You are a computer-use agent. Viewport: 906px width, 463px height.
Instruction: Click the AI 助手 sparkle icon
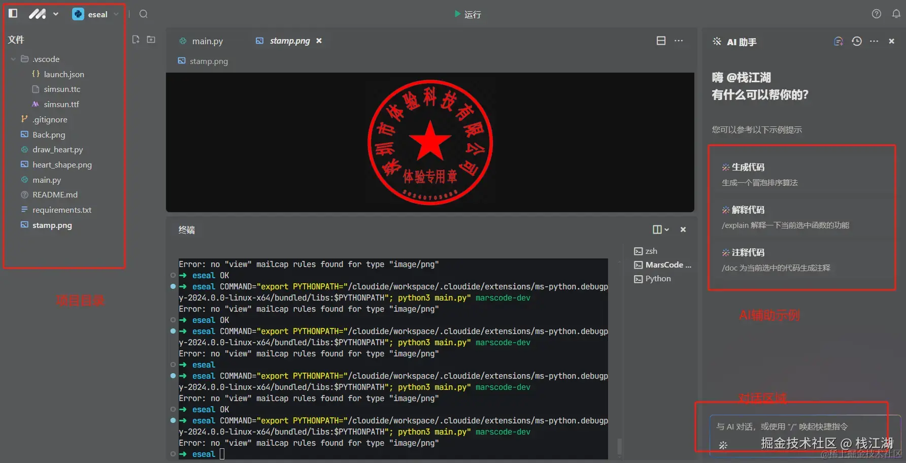[x=717, y=42]
